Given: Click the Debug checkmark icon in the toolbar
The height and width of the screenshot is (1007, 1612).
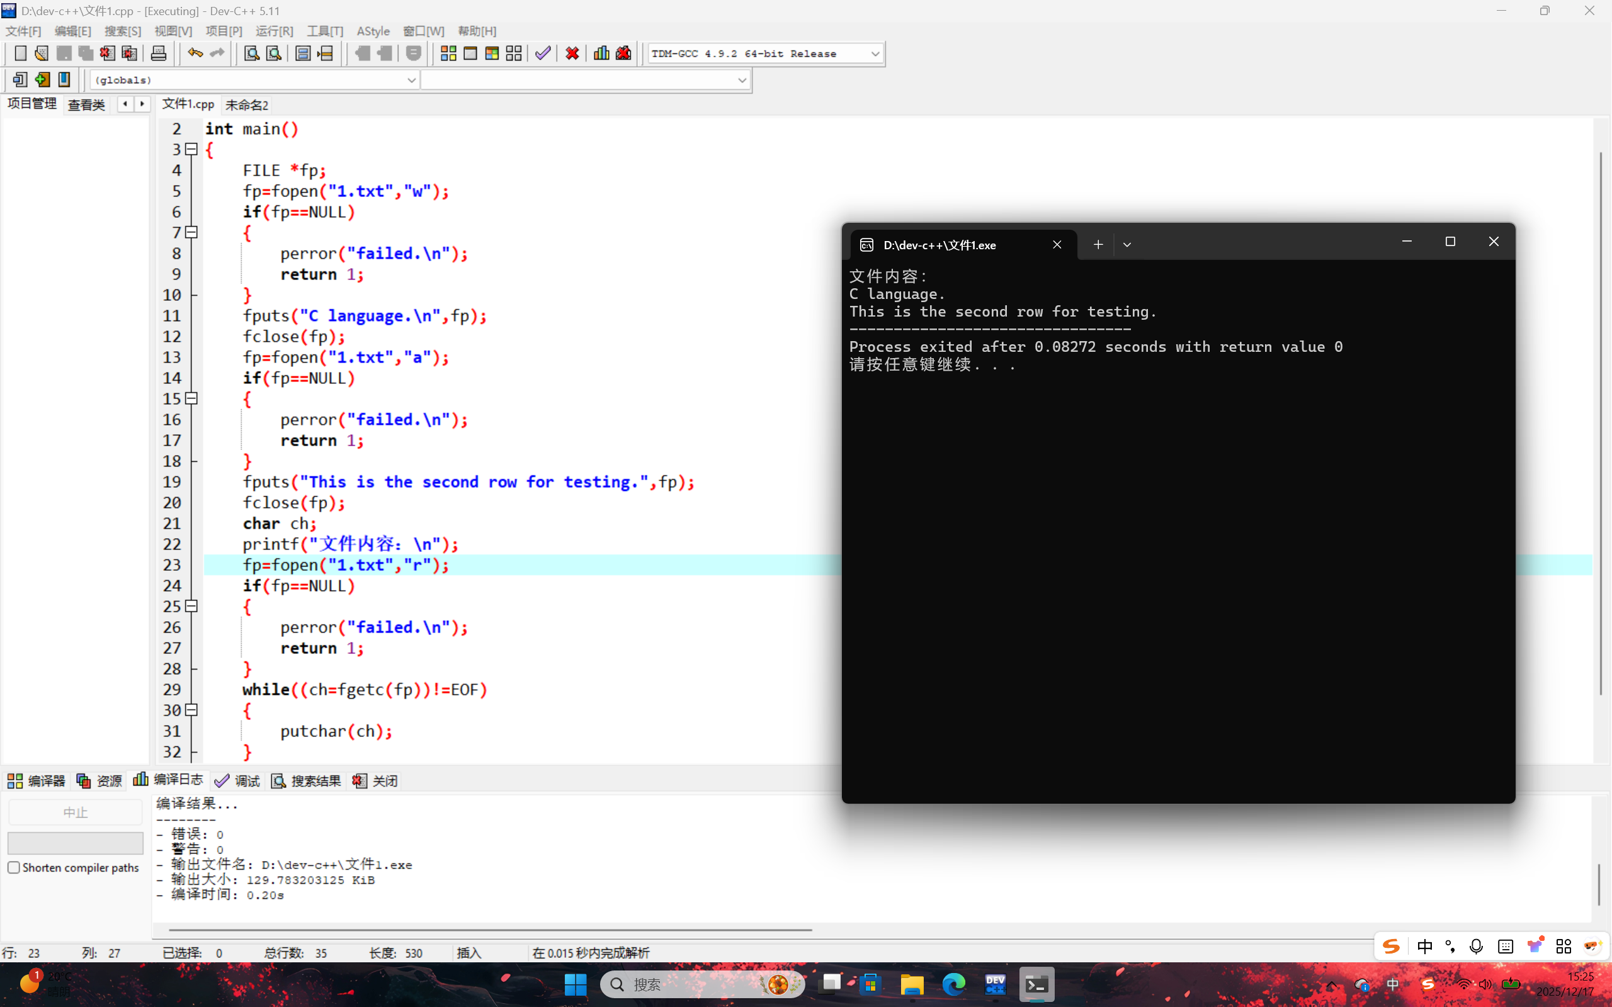Looking at the screenshot, I should click(x=543, y=53).
